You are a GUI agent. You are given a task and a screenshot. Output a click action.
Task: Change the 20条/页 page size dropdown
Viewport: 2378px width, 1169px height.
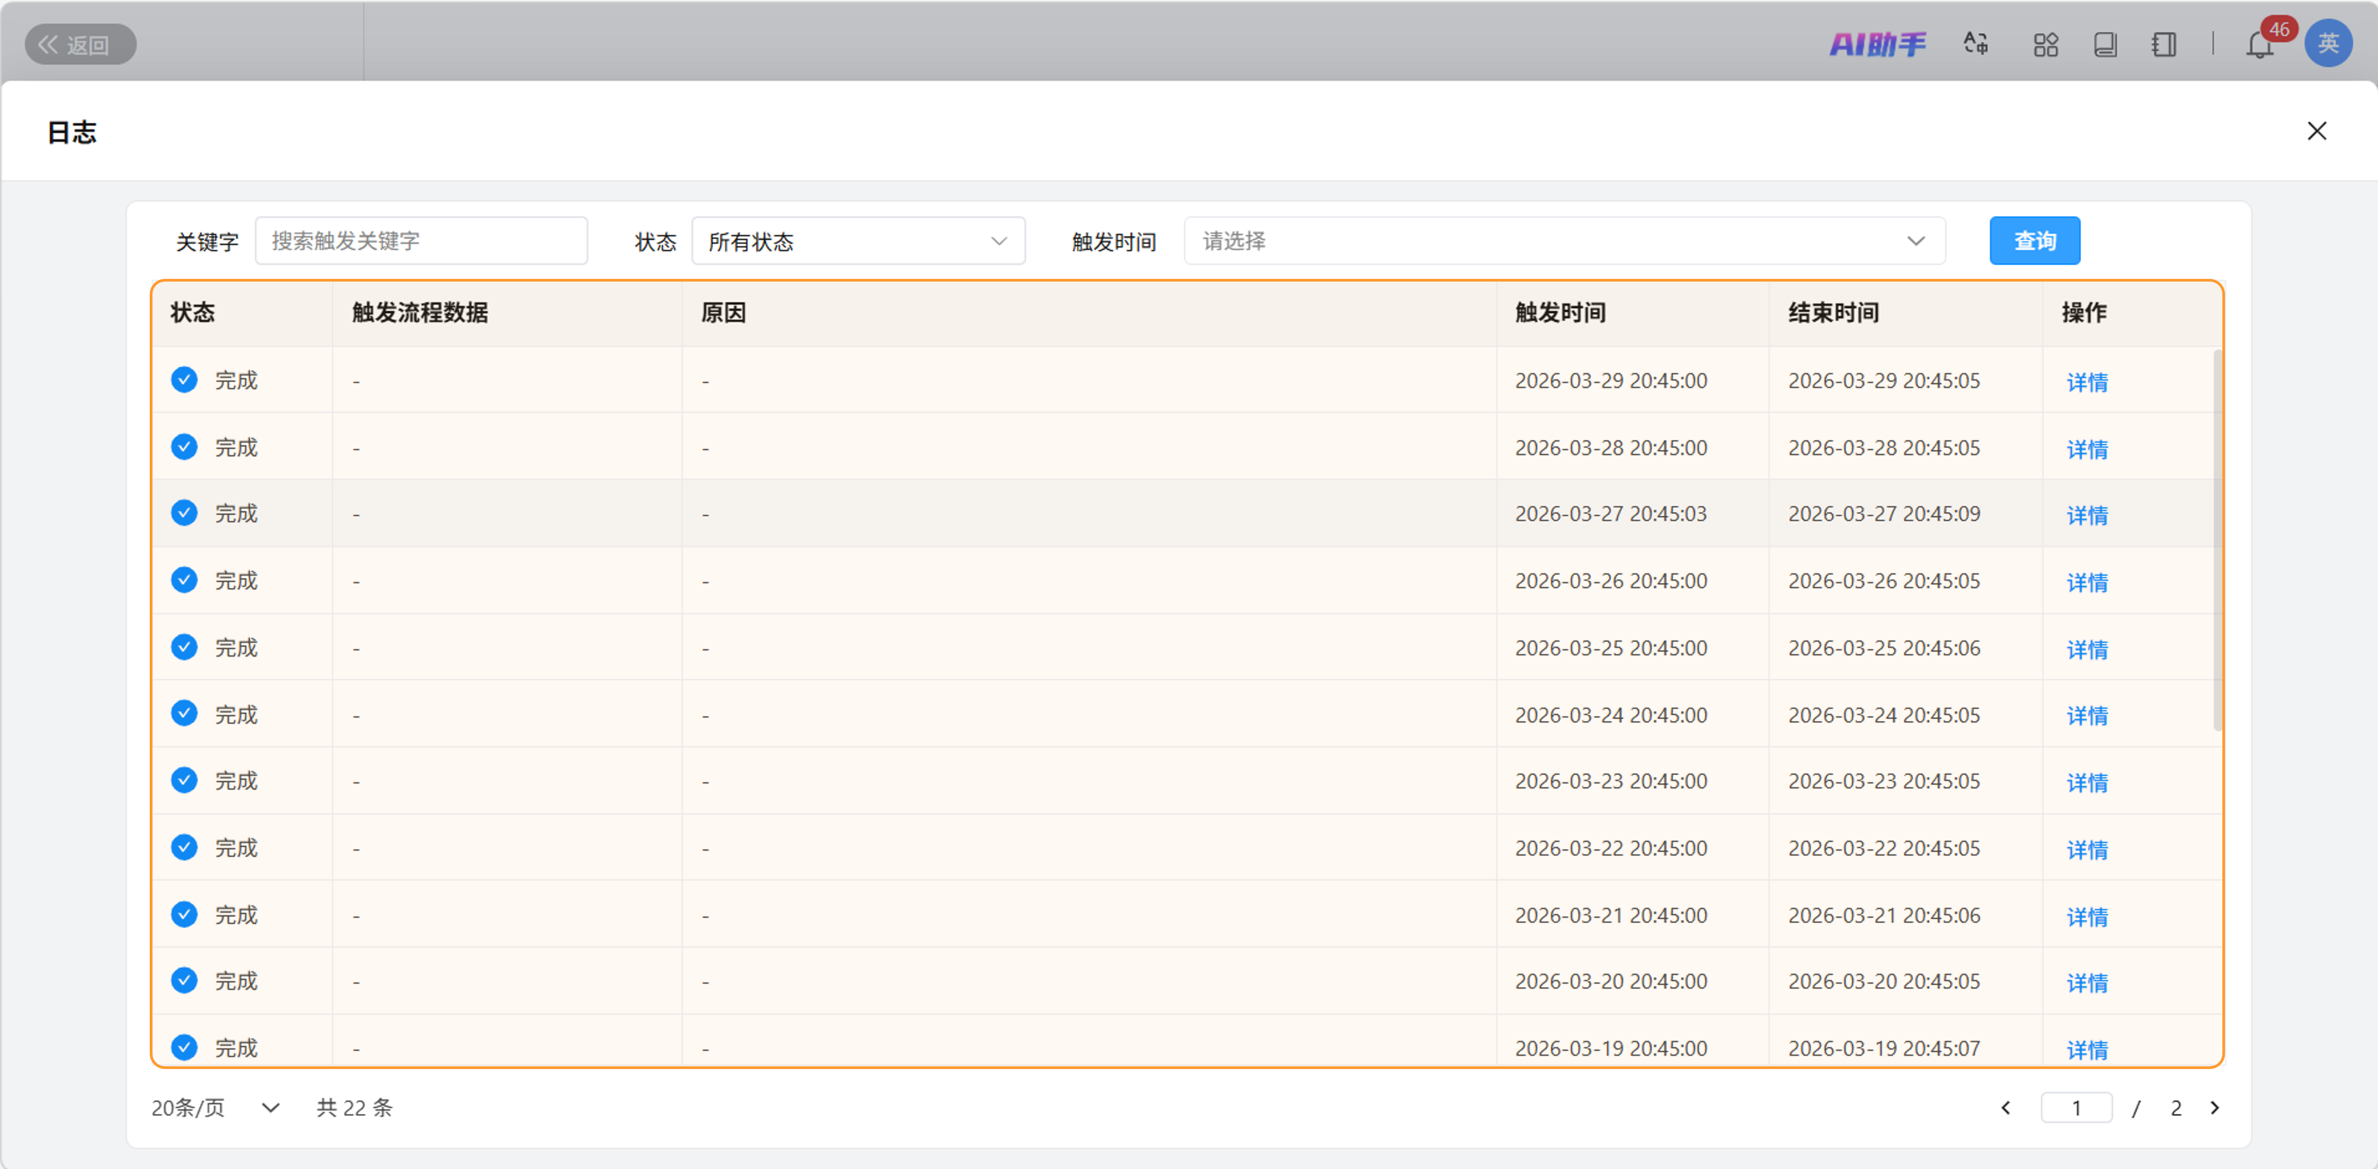(x=215, y=1107)
